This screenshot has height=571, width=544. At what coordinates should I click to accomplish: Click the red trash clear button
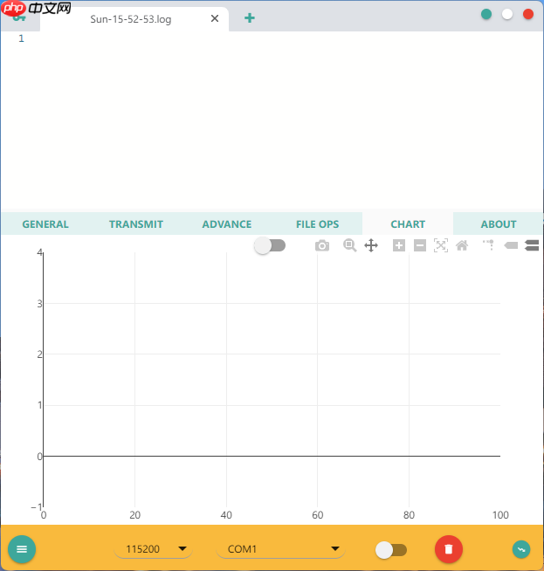coord(449,549)
